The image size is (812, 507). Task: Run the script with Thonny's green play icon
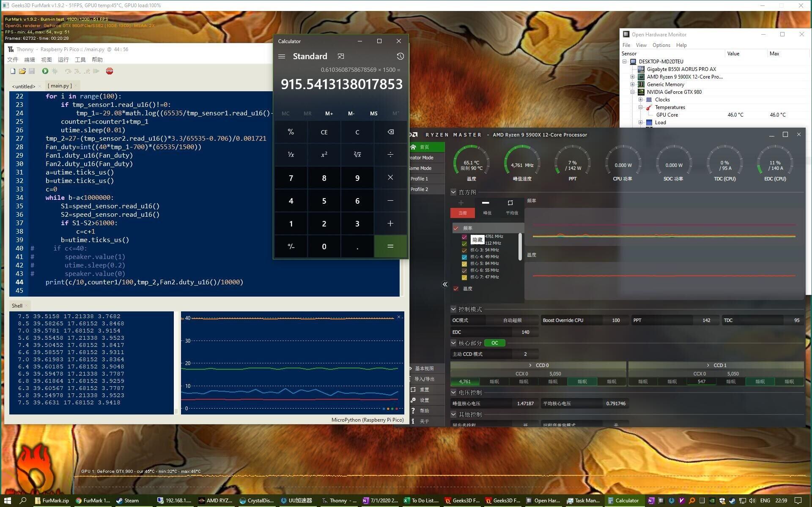pyautogui.click(x=45, y=71)
